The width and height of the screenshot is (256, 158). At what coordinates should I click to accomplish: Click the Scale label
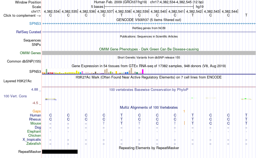(36, 7)
